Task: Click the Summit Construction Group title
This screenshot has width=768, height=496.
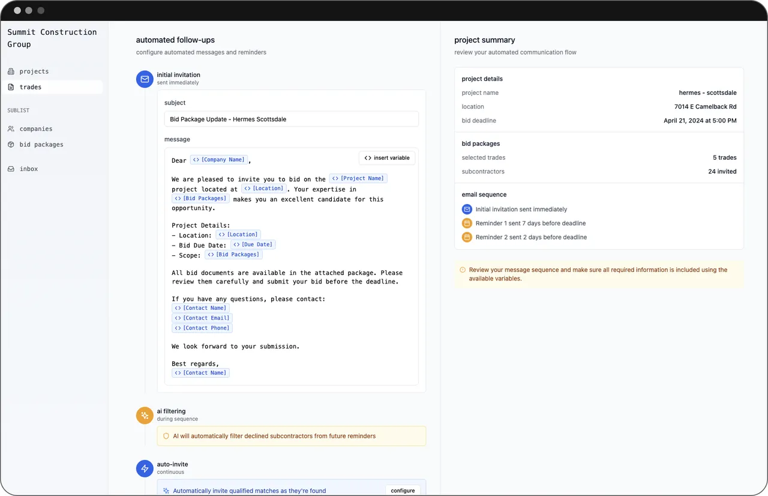Action: tap(52, 38)
